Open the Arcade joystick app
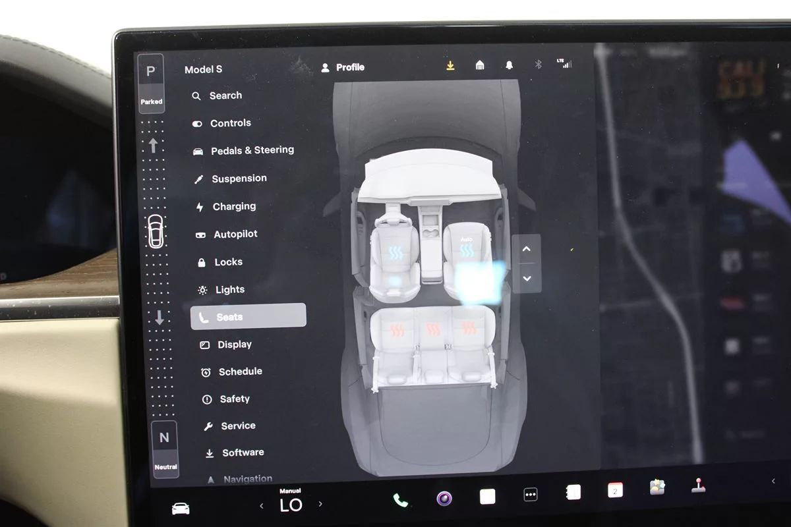This screenshot has width=791, height=527. (x=698, y=486)
